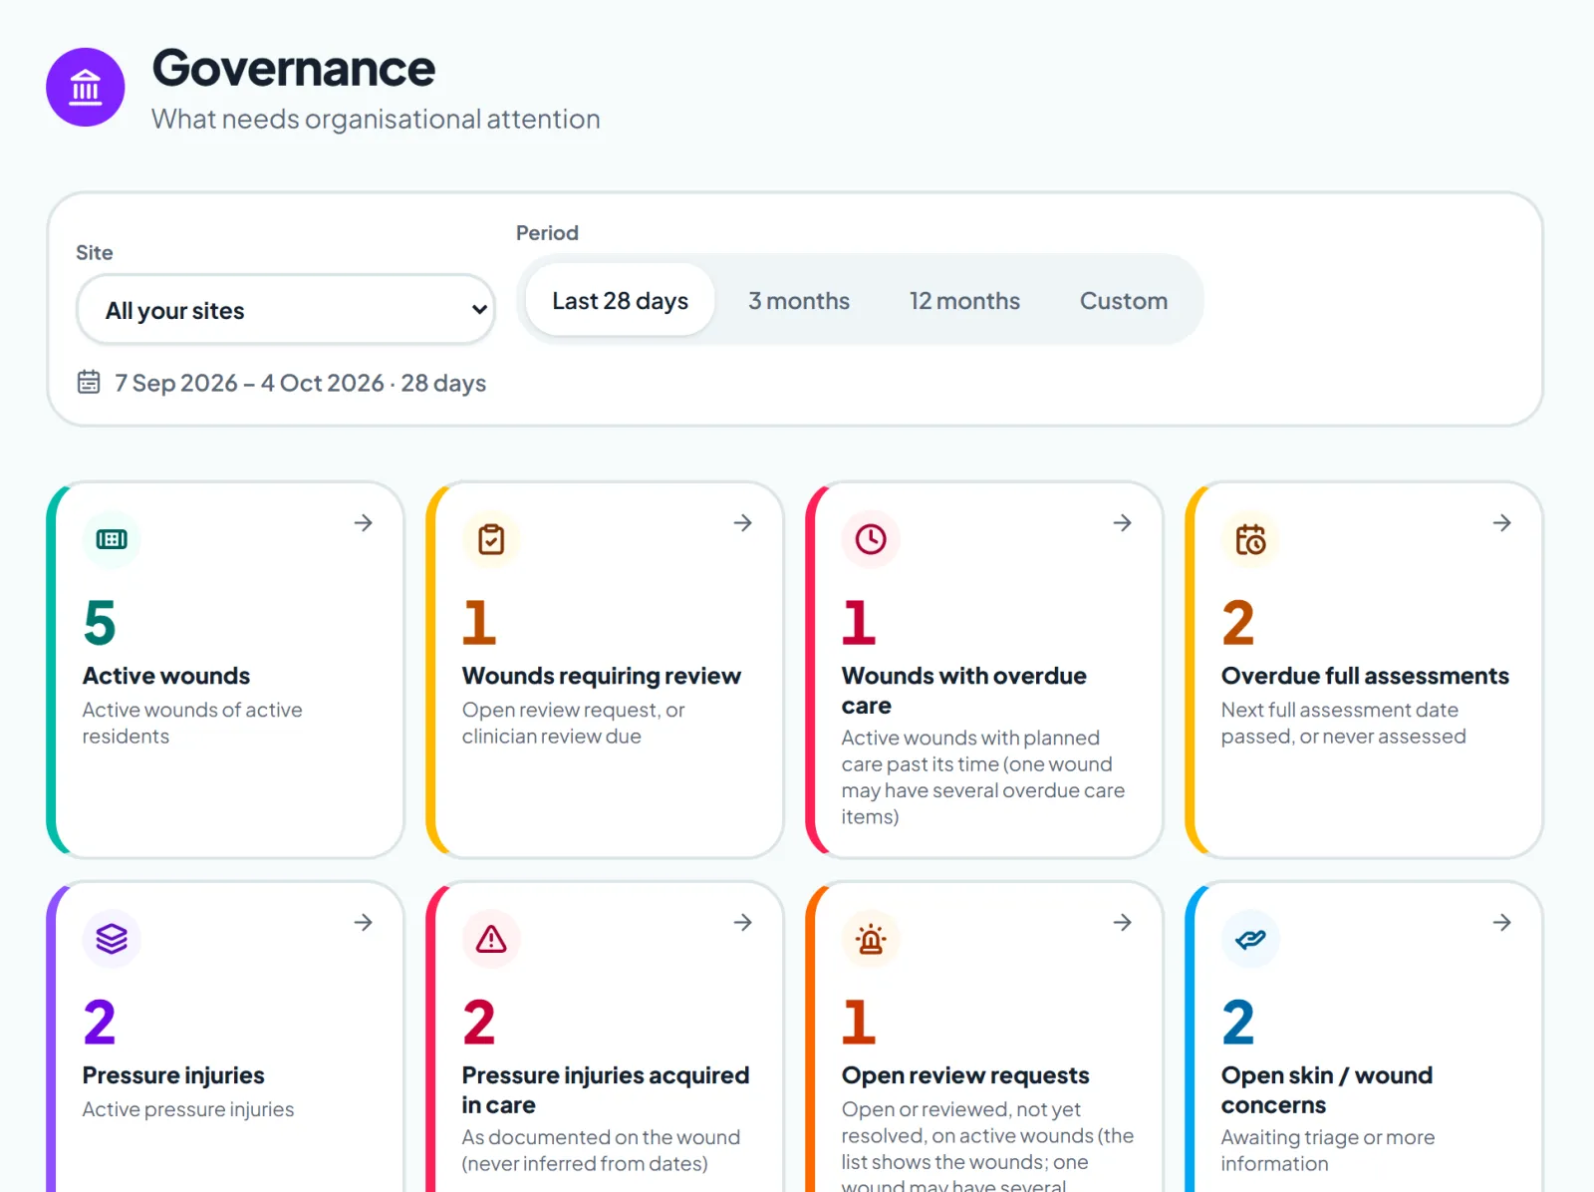The image size is (1594, 1192).
Task: Click the warning triangle icon on Pressure injuries acquired in care
Action: [491, 939]
